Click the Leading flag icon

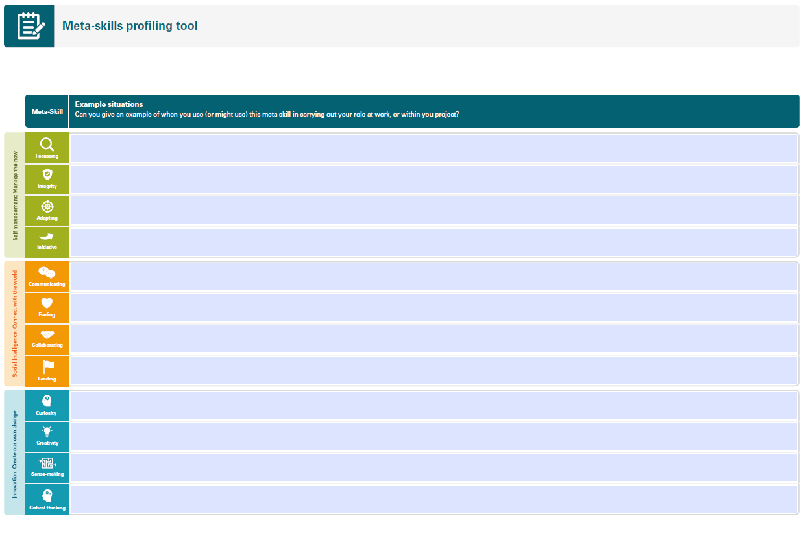(x=47, y=366)
